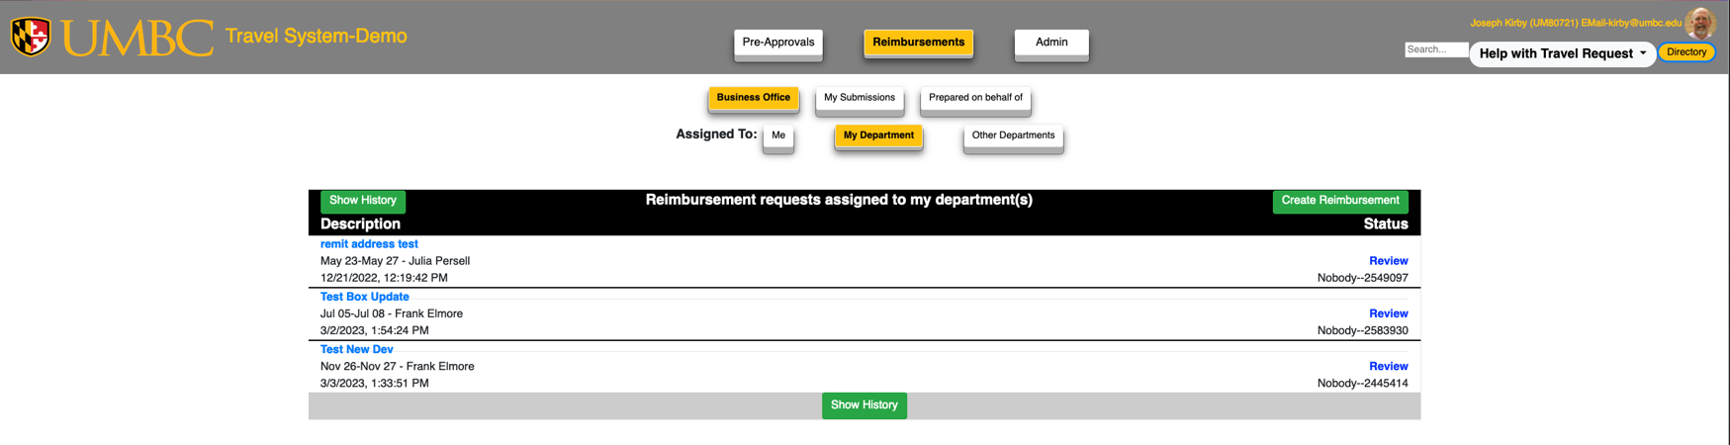
Task: Go to the Admin tab
Action: [x=1051, y=43]
